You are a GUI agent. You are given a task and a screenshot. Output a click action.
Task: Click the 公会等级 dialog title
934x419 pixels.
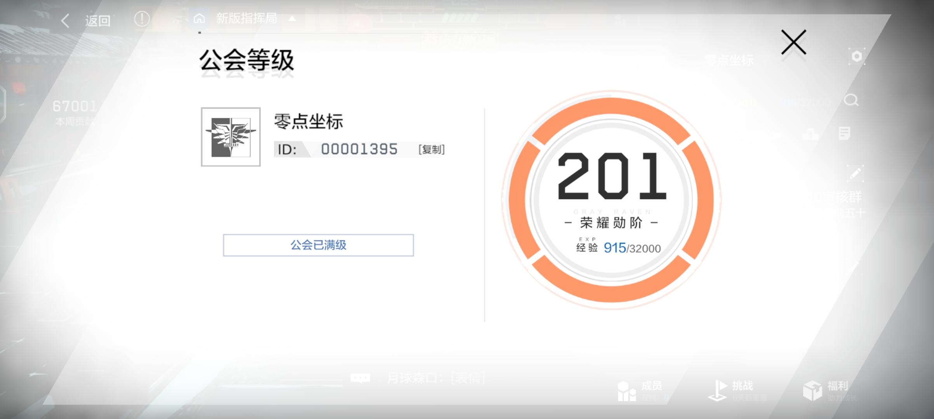pos(247,61)
